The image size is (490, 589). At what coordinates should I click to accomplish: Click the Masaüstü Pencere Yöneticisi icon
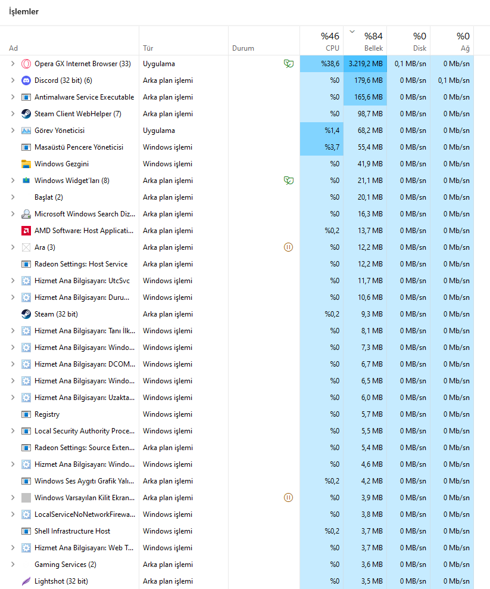click(x=26, y=147)
